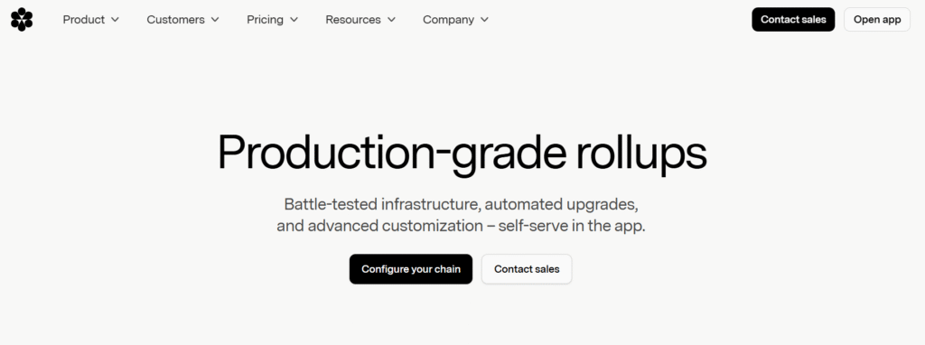Select the Company menu label
This screenshot has width=925, height=345.
pos(448,20)
